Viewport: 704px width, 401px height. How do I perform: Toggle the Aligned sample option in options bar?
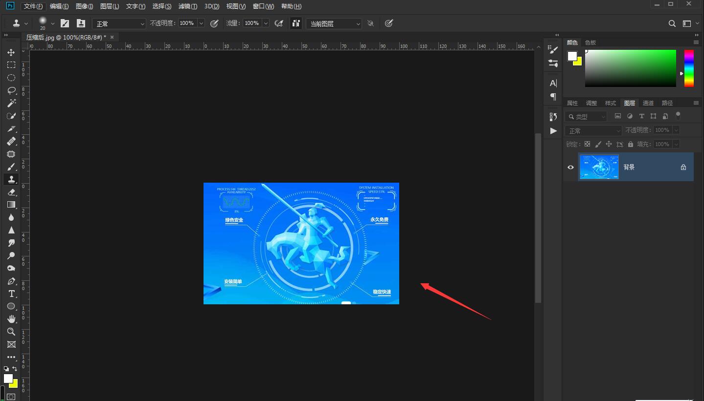[296, 23]
